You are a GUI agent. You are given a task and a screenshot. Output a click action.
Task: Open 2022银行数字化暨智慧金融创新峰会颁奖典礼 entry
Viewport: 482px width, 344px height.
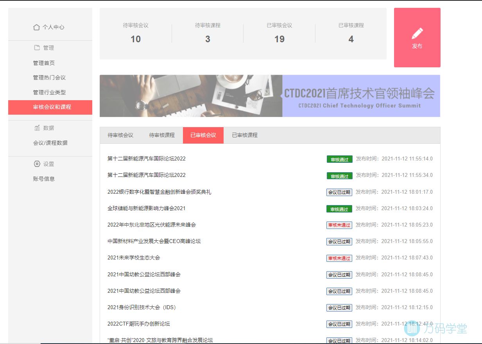tap(159, 192)
